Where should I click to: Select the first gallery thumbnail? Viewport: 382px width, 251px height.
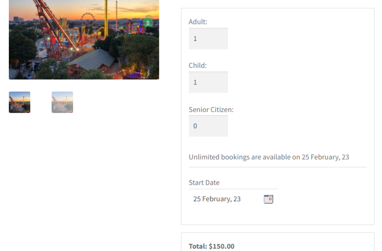coord(19,102)
